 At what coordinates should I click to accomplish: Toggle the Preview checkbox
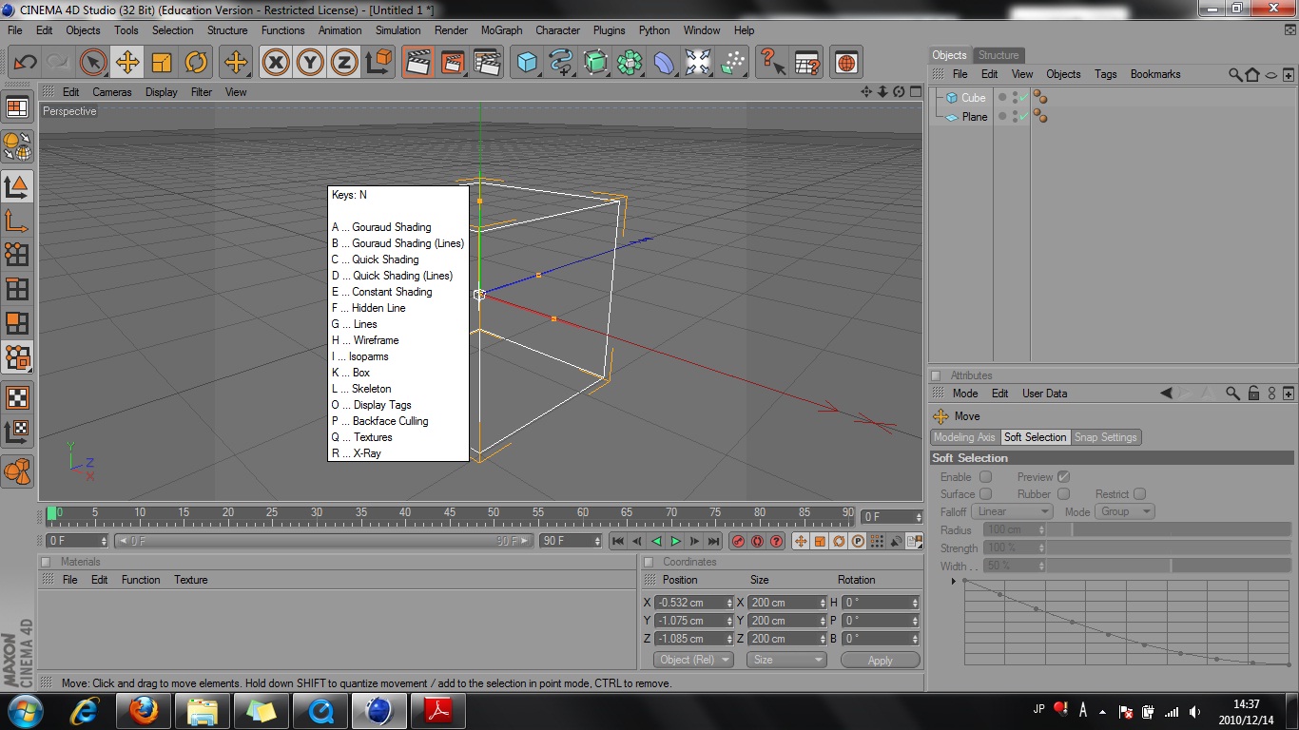[x=1063, y=477]
